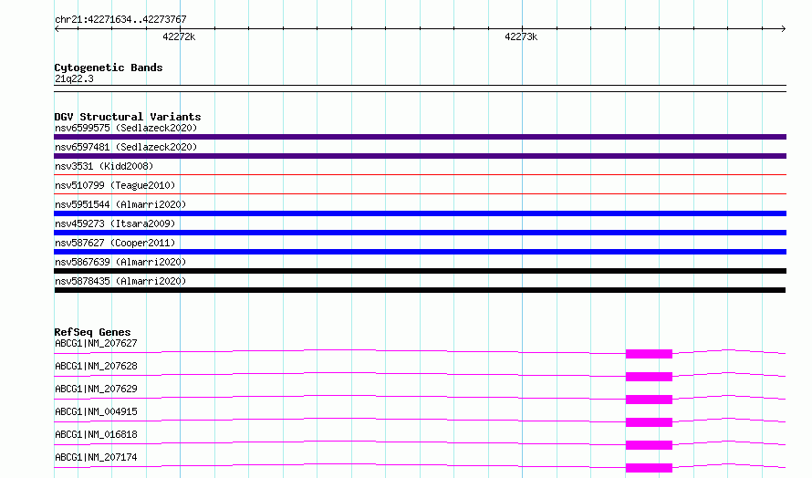Click variant label nsv5867639 (Almarri2020)
This screenshot has width=812, height=478.
pos(120,262)
